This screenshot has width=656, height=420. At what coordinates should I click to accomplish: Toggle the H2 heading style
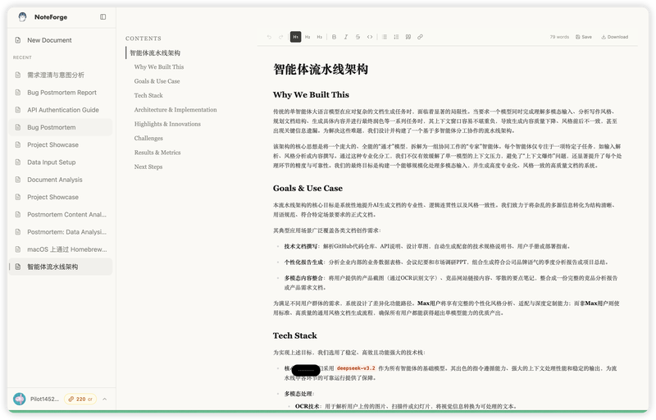coord(307,37)
